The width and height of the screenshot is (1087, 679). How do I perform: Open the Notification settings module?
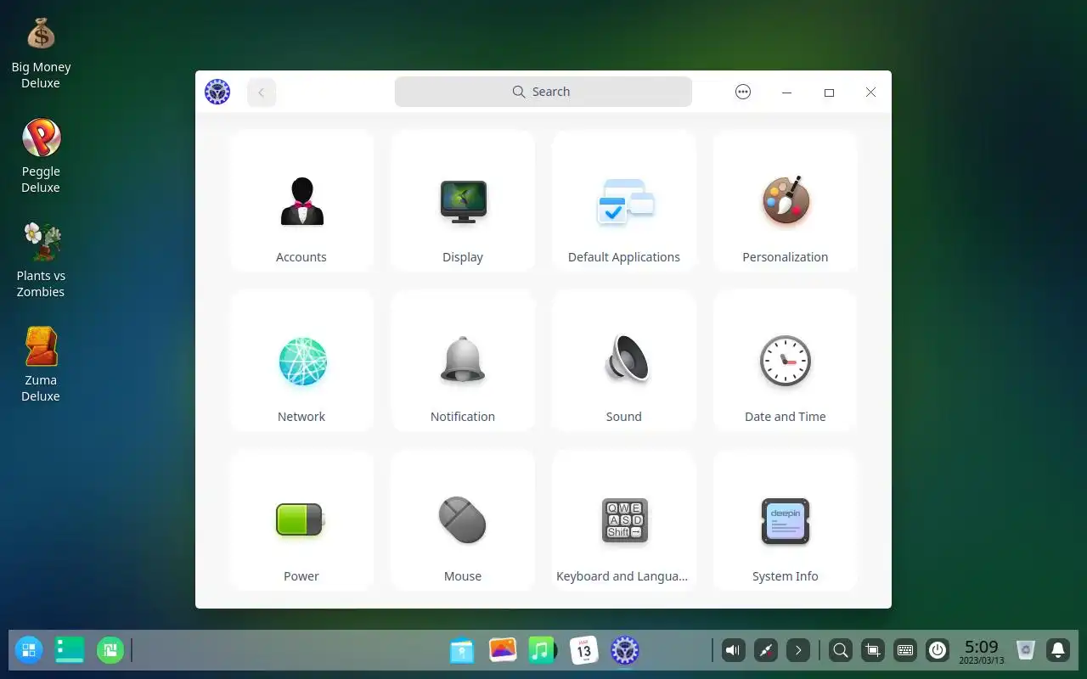[463, 361]
